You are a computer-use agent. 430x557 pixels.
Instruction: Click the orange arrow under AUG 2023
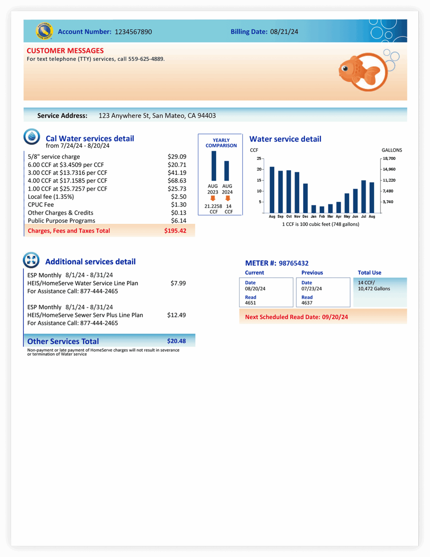point(213,198)
